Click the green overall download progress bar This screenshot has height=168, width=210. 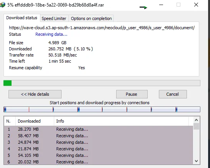click(102, 83)
